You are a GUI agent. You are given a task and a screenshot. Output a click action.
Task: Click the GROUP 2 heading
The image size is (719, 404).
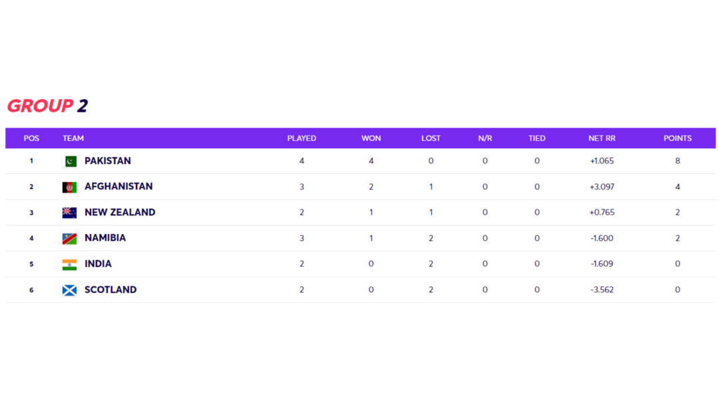pos(47,106)
